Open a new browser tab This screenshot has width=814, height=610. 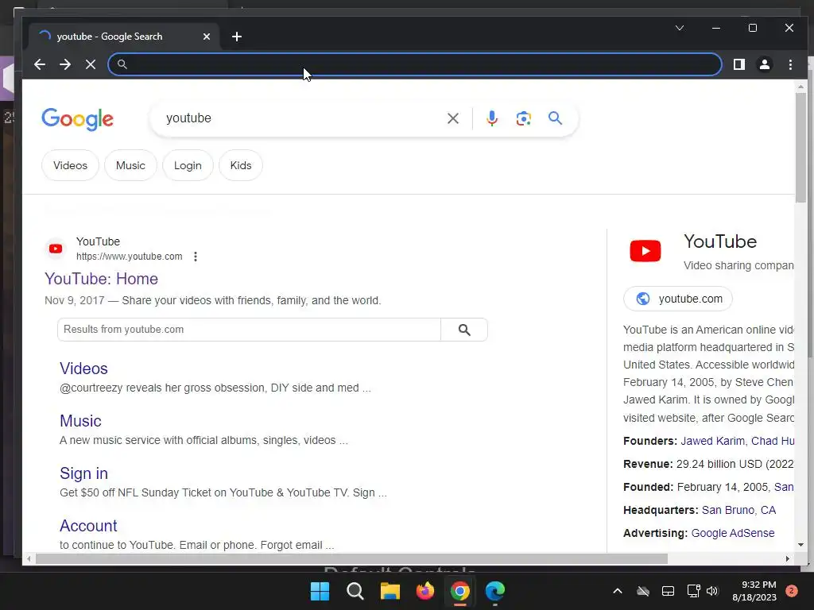237,37
